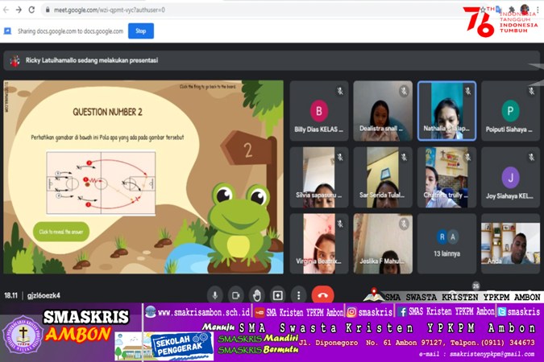Reload the Google Meet page

[31, 10]
